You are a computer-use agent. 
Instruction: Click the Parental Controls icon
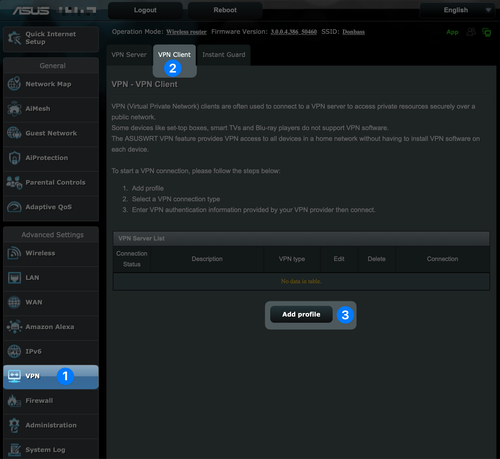(x=14, y=182)
